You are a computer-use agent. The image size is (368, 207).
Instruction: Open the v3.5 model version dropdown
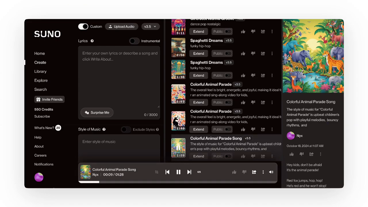[x=150, y=26]
